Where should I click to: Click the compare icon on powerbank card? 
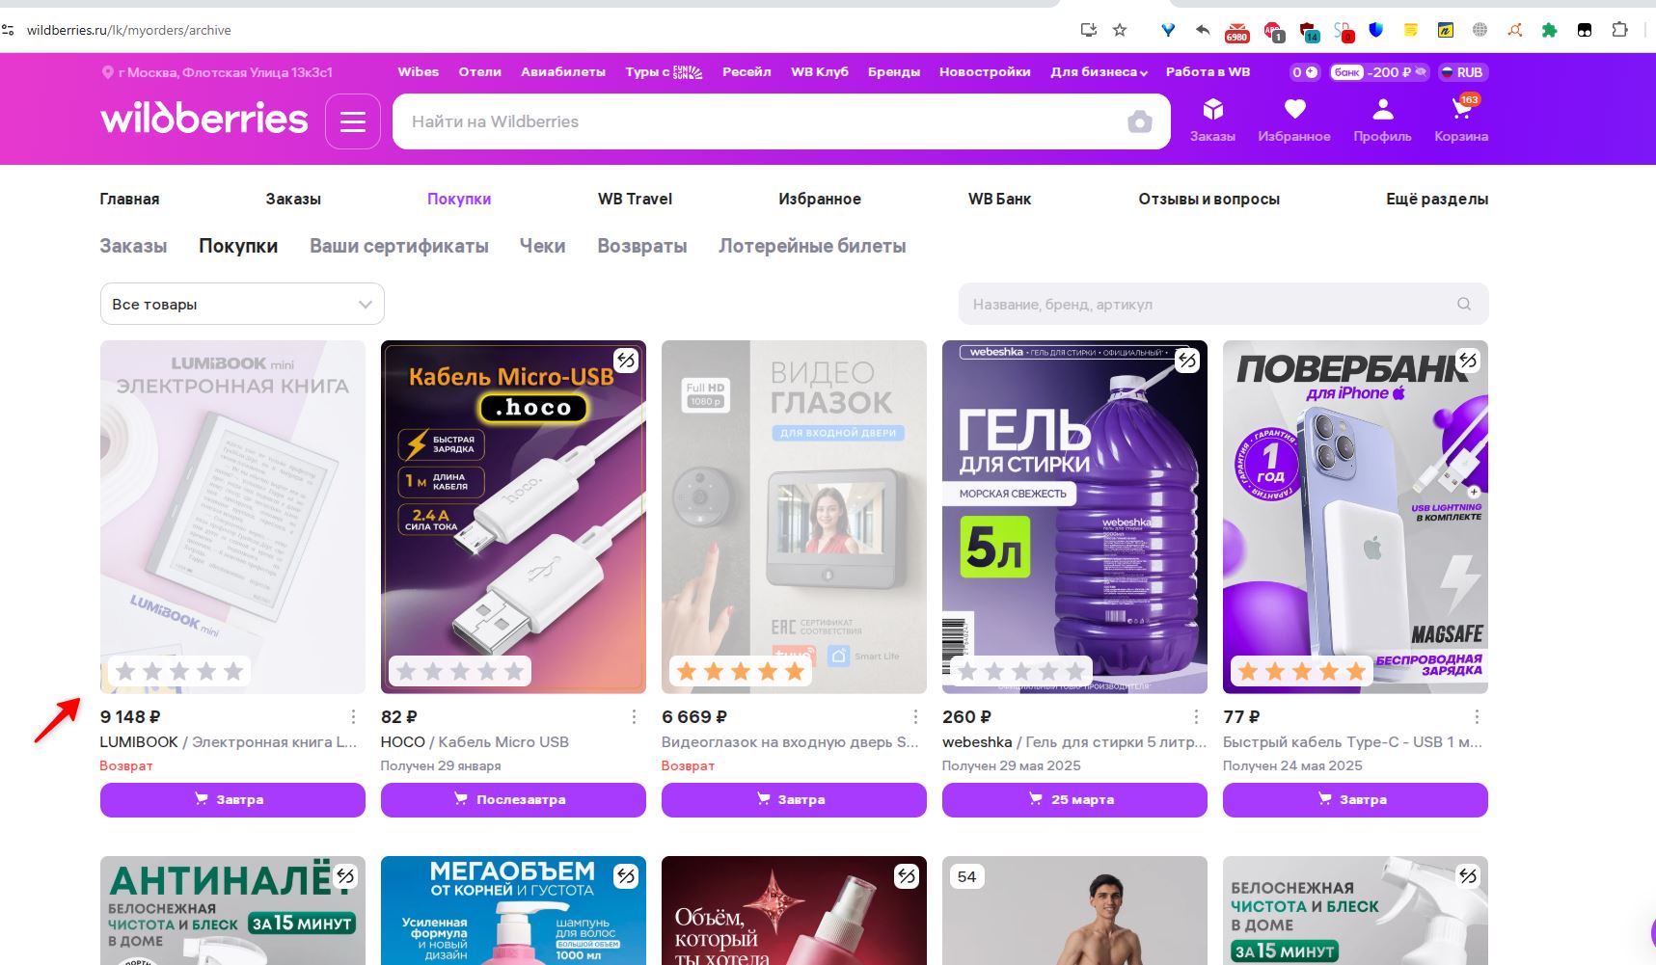1468,361
